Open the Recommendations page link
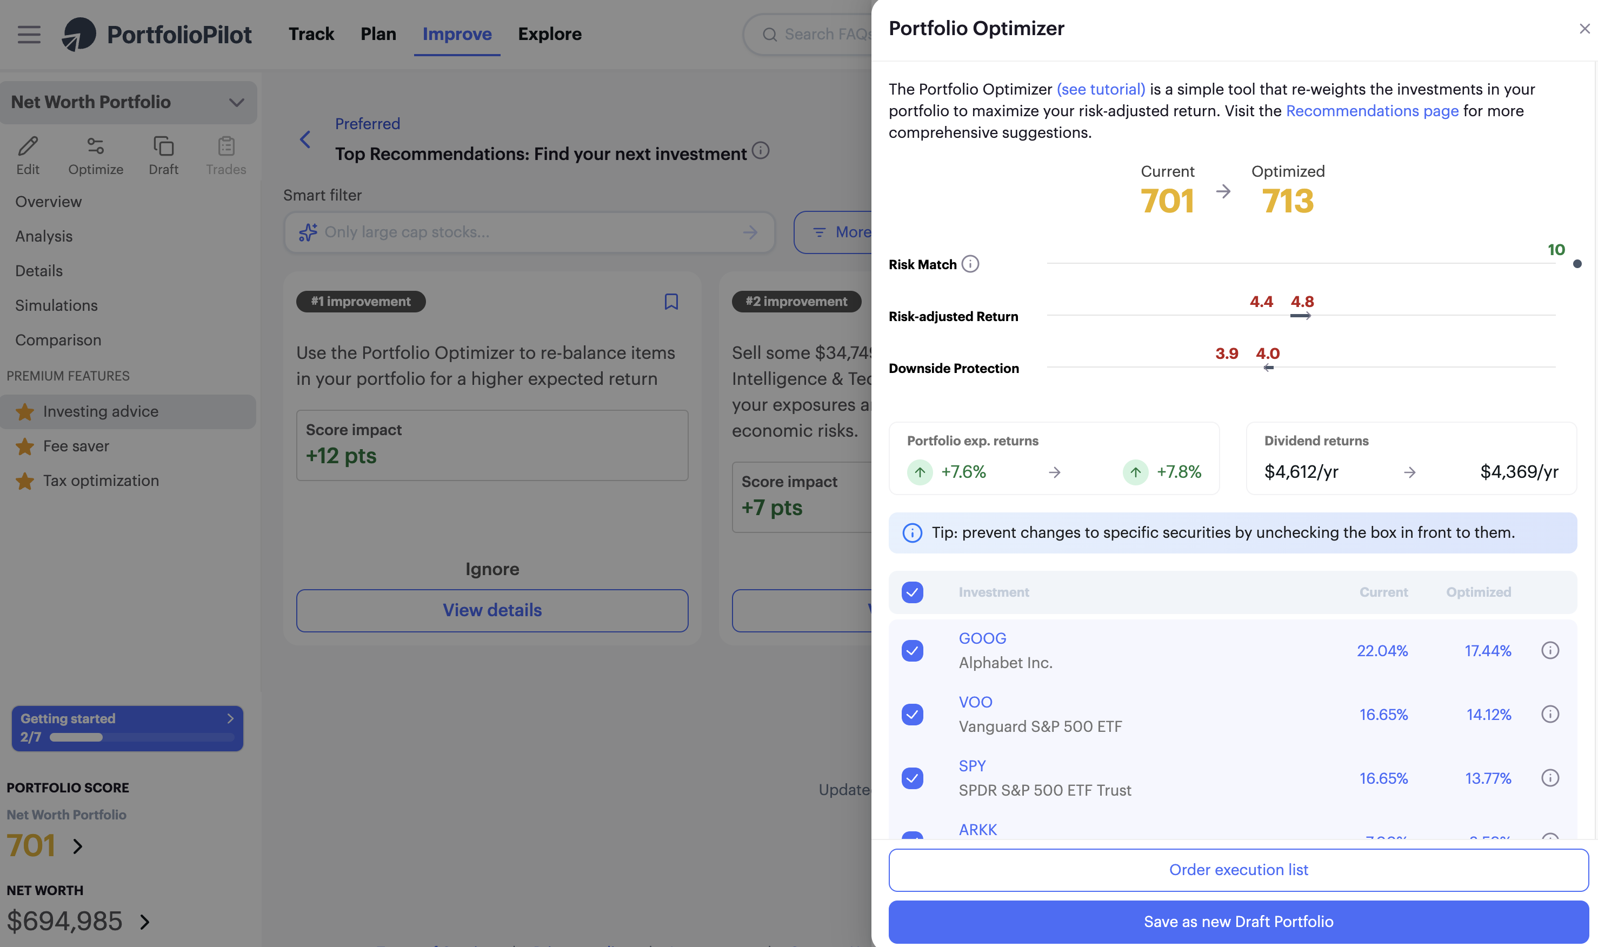1598x947 pixels. coord(1372,111)
